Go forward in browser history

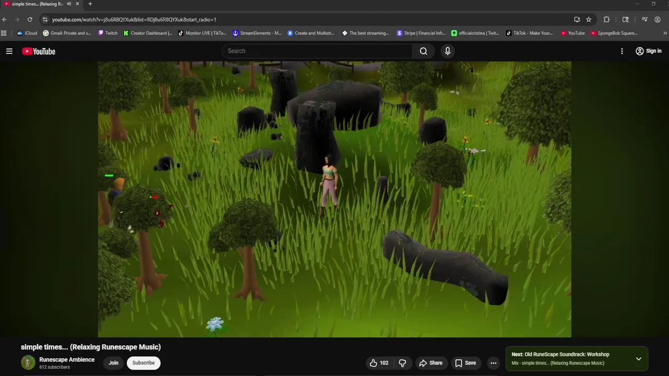pyautogui.click(x=17, y=19)
